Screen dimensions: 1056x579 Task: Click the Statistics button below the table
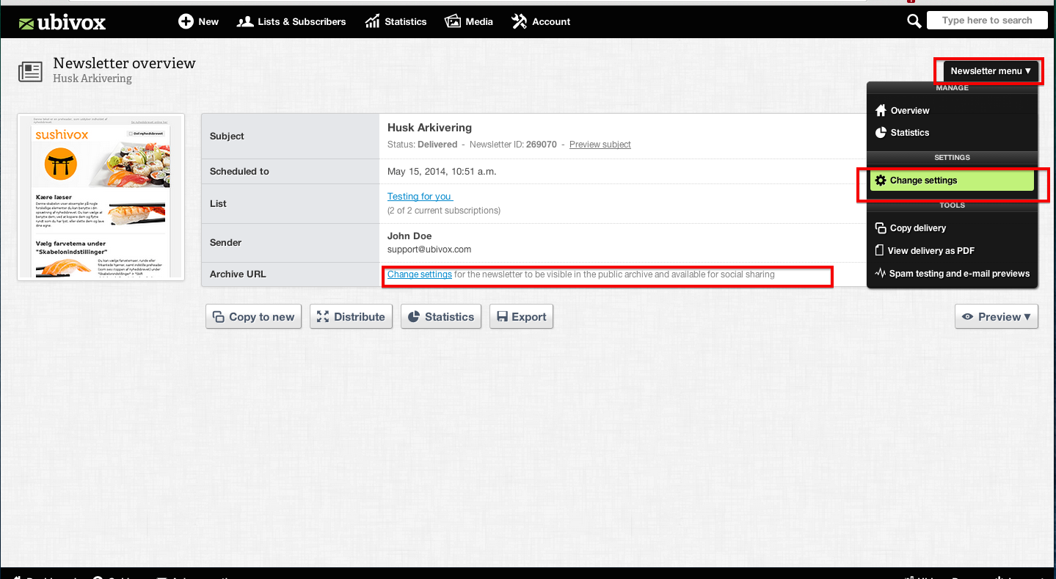coord(440,316)
